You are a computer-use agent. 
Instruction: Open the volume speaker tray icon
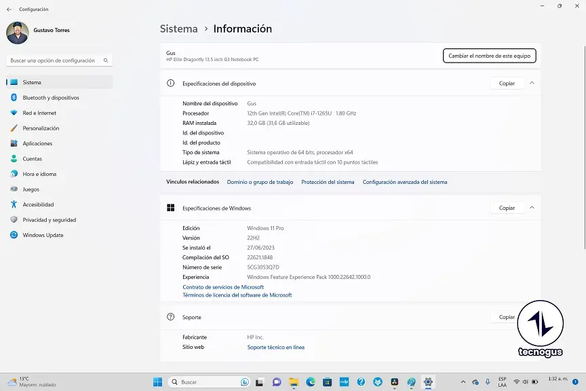526,382
